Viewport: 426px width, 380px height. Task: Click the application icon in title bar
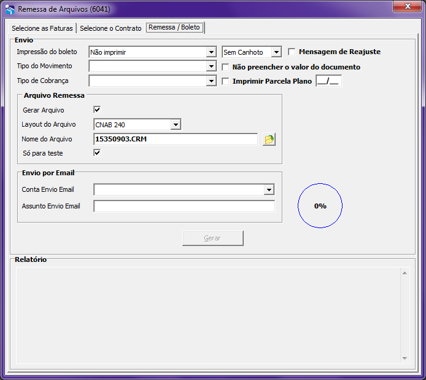10,9
